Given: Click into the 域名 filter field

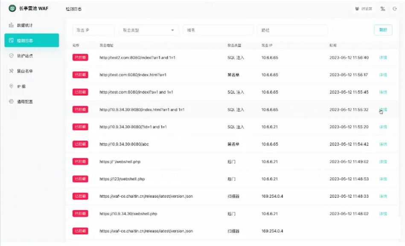Looking at the screenshot, I should tap(218, 30).
